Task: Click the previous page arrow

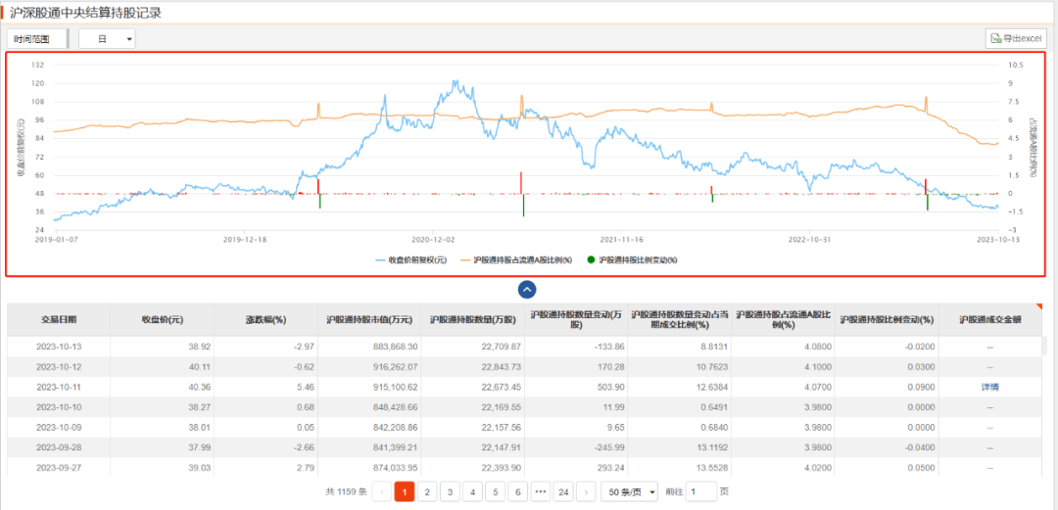Action: 382,492
